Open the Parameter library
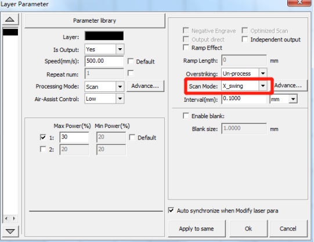Viewport: 314px width, 242px height. coord(95,20)
